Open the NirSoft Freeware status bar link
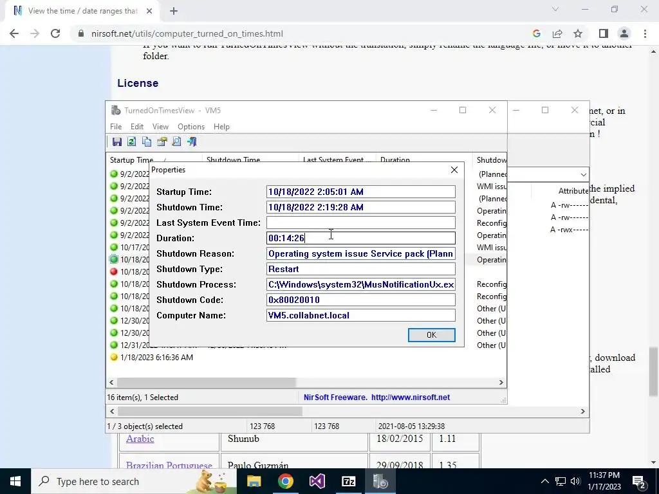 pyautogui.click(x=376, y=398)
